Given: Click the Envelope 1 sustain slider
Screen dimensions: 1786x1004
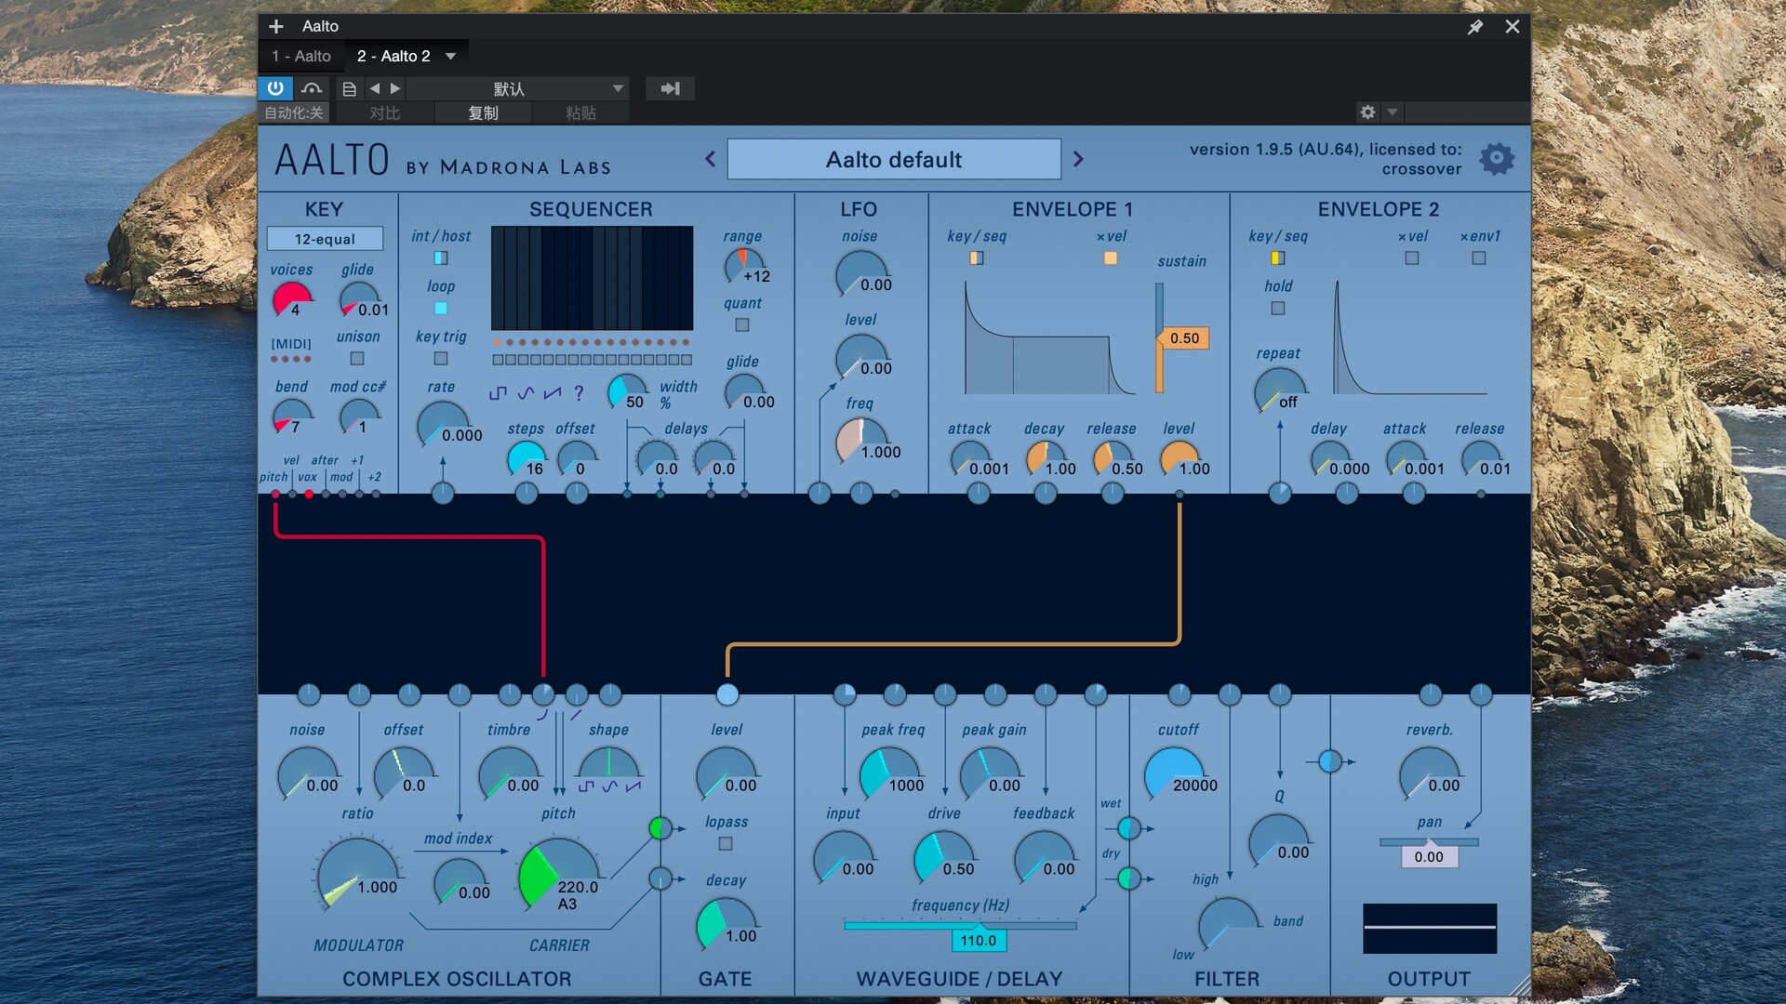Looking at the screenshot, I should [1159, 337].
